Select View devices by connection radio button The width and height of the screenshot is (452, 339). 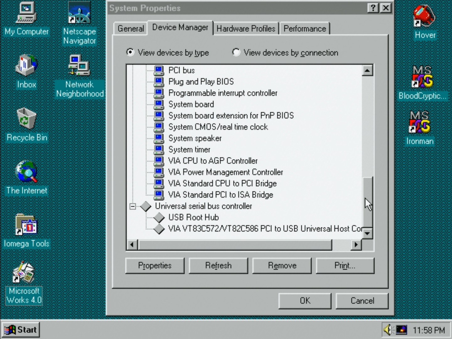coord(236,52)
